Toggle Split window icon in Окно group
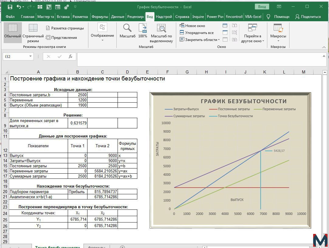Screen dimensions: 329x248 [225, 25]
